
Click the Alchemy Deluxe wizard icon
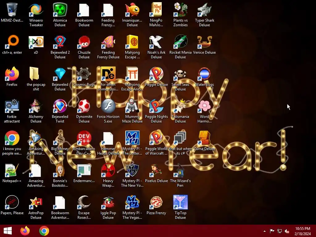click(36, 106)
